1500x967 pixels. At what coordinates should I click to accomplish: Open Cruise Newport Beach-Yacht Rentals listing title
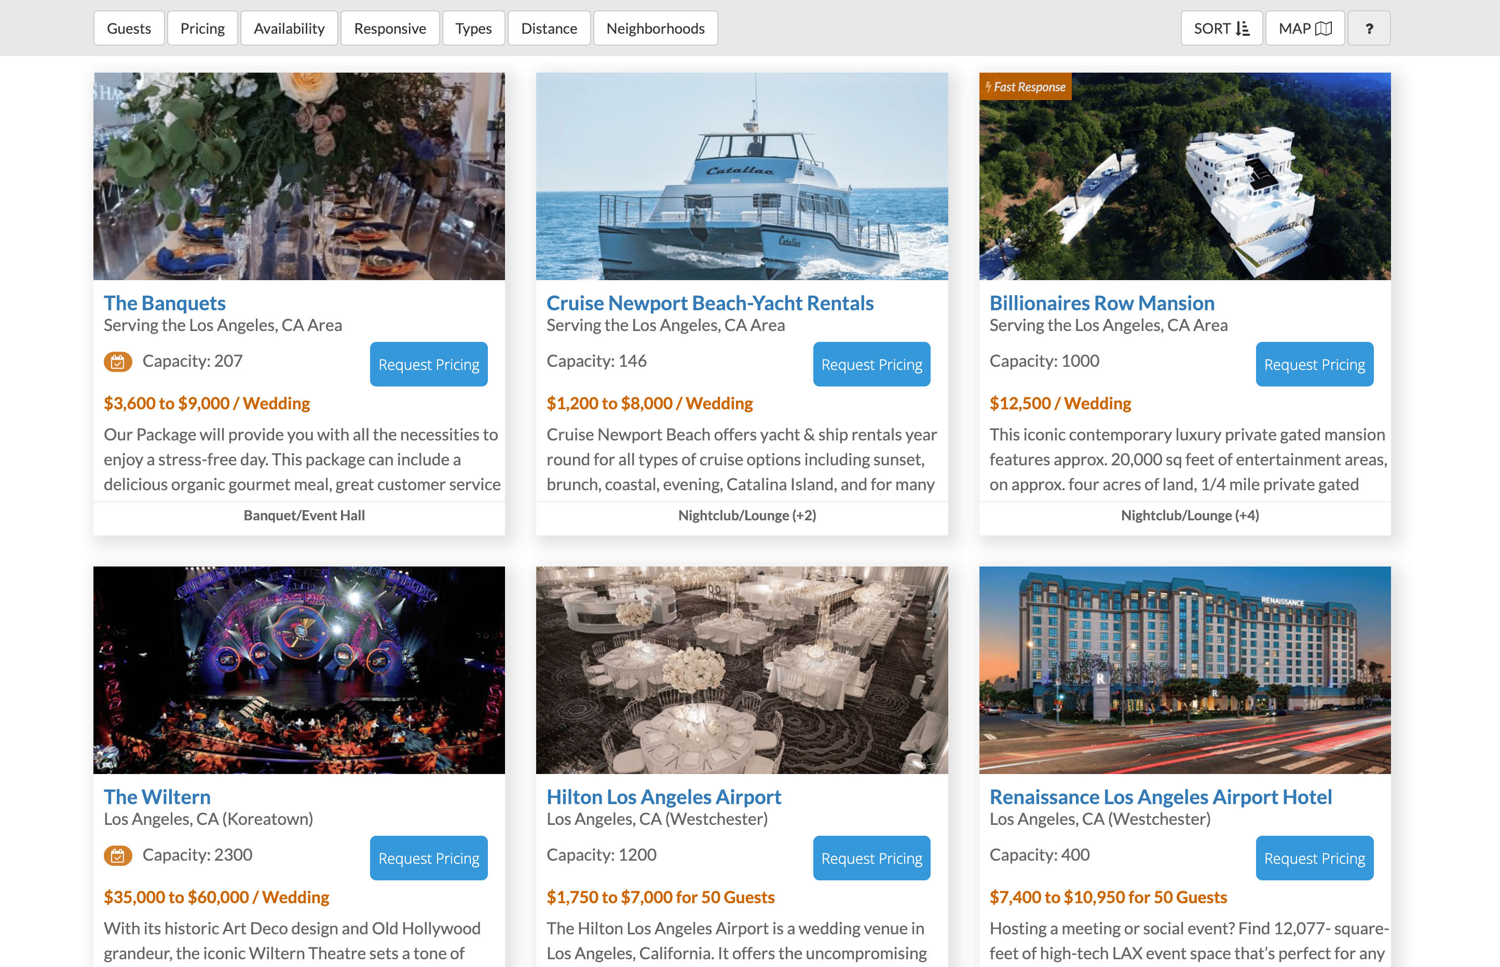[x=710, y=303]
